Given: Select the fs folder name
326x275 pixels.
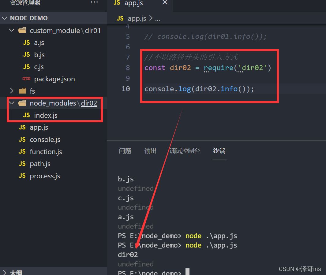Looking at the screenshot, I should tap(32, 91).
